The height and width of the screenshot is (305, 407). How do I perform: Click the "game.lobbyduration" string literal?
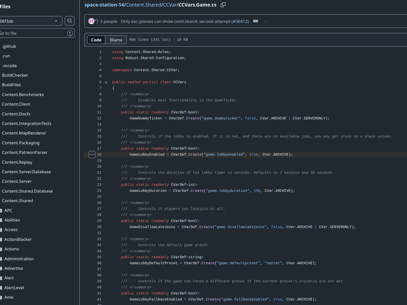[x=228, y=191]
